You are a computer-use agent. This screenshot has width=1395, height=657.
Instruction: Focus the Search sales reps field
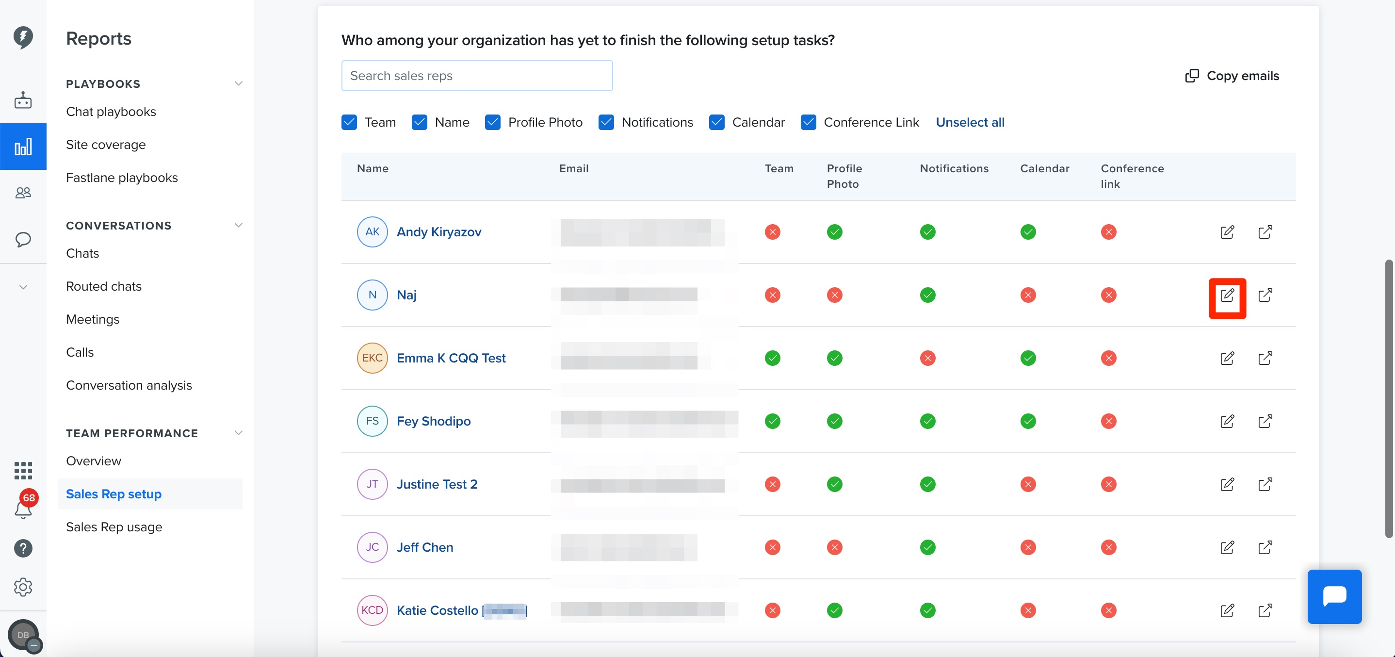coord(476,76)
